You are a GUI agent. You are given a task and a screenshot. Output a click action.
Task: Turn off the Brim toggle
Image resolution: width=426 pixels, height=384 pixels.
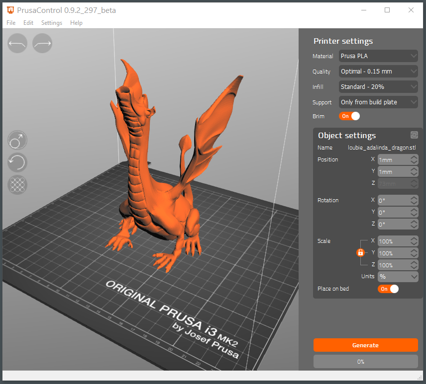(349, 116)
